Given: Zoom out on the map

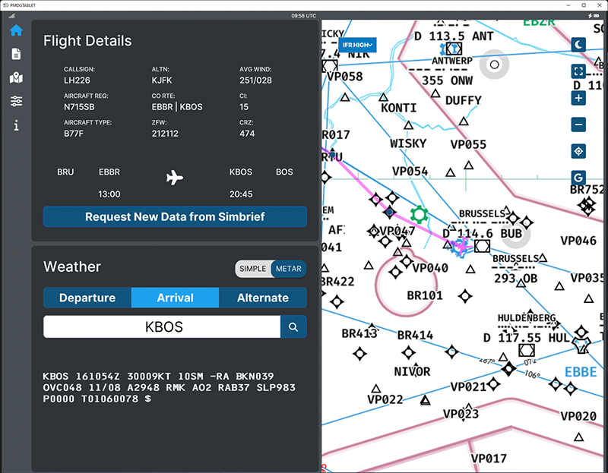Looking at the screenshot, I should point(578,125).
